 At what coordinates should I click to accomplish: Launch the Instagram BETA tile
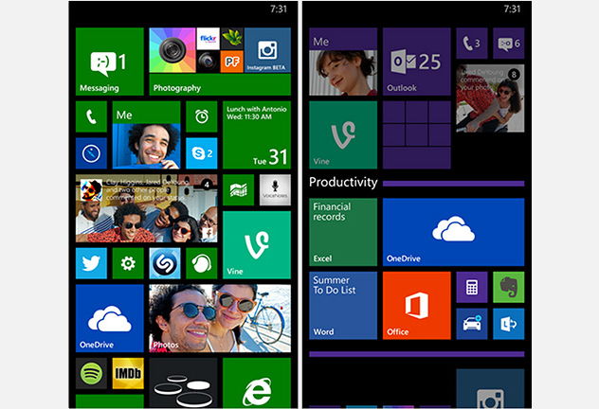pyautogui.click(x=267, y=50)
